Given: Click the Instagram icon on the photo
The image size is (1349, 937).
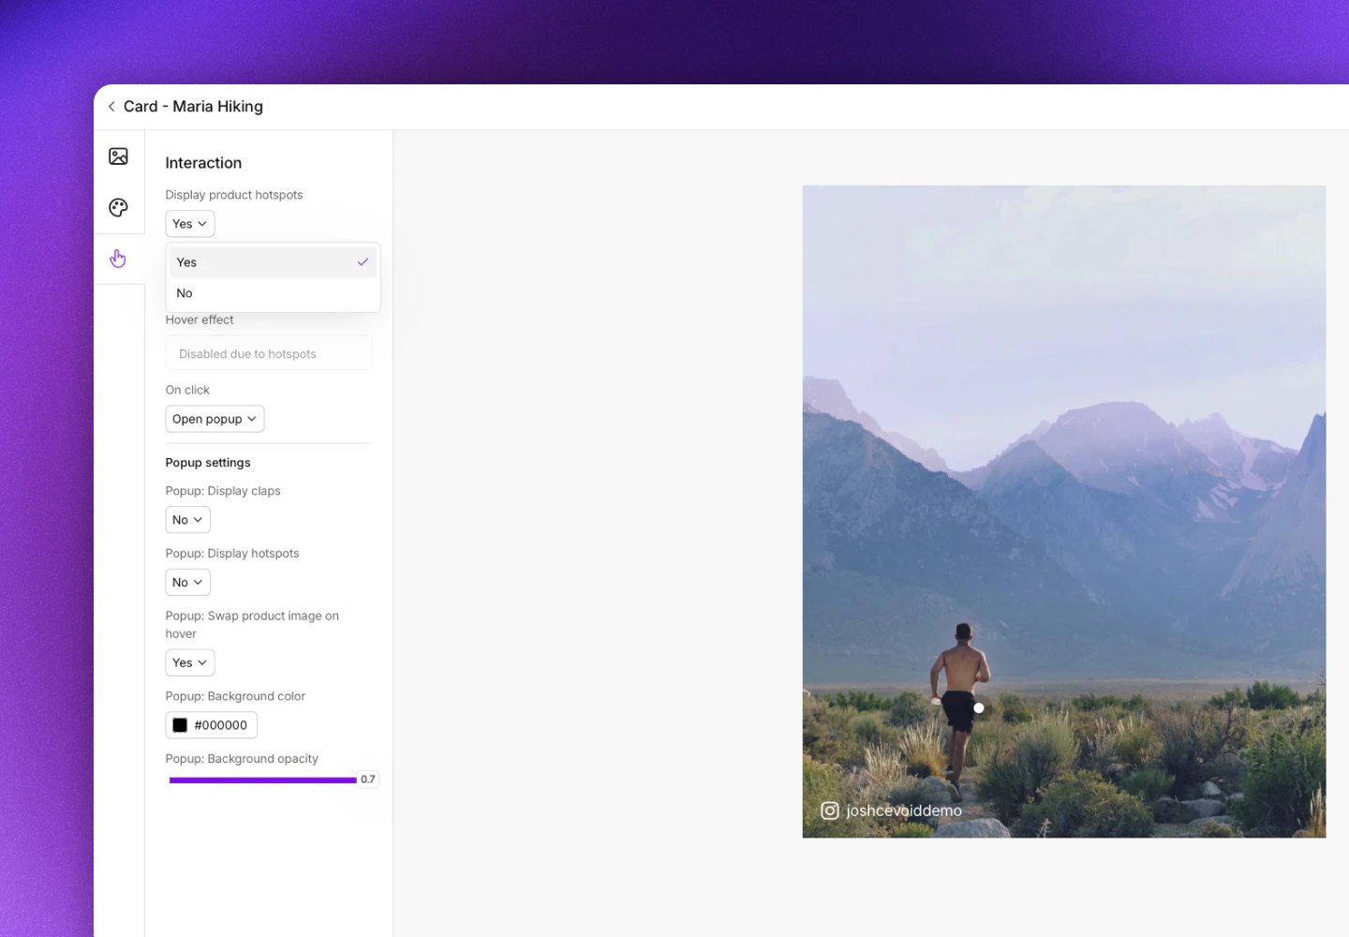Looking at the screenshot, I should click(830, 811).
